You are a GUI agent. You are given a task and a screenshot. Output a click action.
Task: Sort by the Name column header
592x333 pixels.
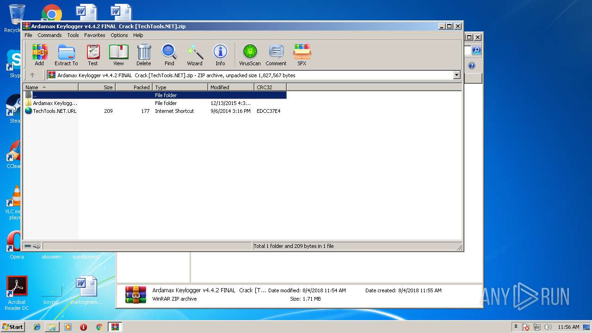(x=51, y=87)
